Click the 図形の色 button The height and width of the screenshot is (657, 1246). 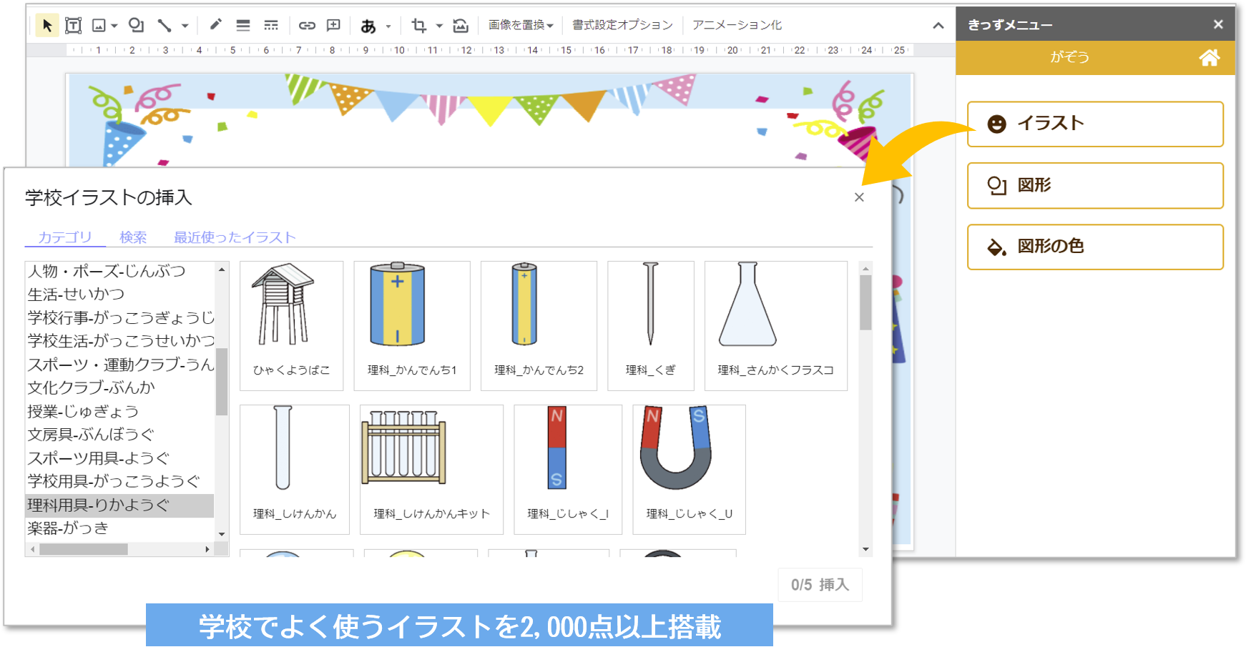[x=1094, y=247]
